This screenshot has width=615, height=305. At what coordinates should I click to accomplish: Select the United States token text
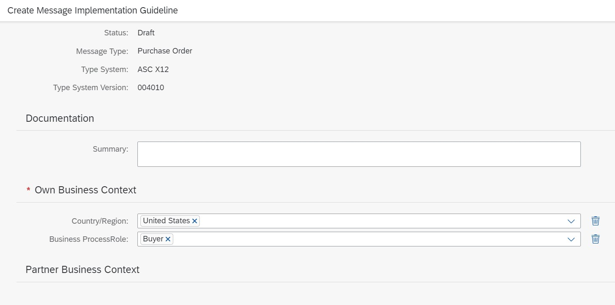coord(167,221)
